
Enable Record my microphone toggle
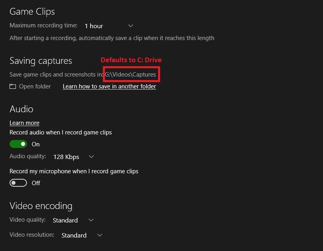(18, 183)
